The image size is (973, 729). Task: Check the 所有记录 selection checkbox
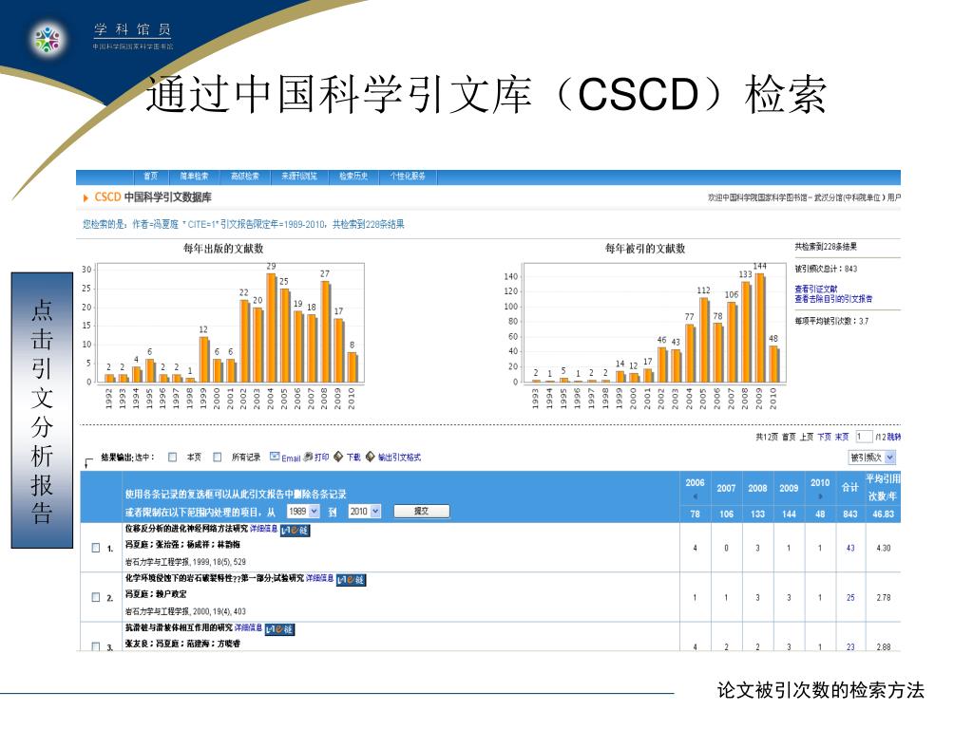pos(218,457)
